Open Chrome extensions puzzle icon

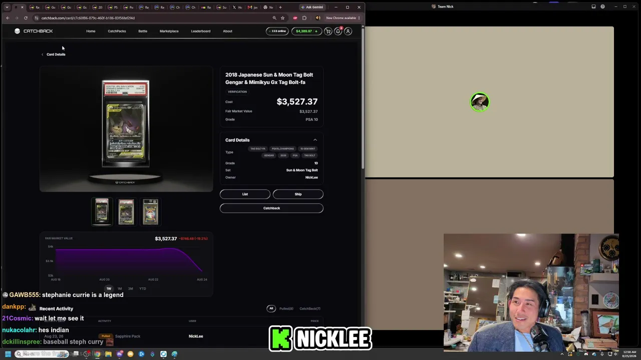click(304, 18)
